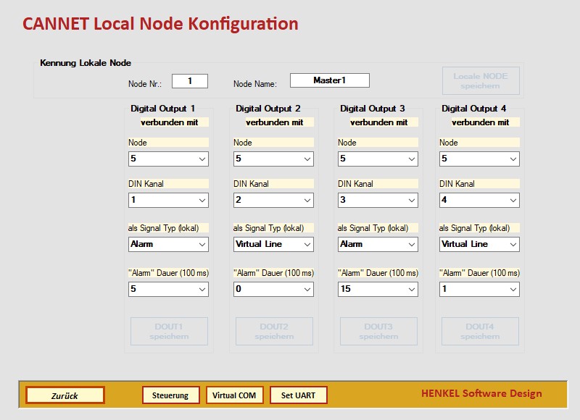
Task: Select the Node Name field showing Master1
Action: [x=330, y=80]
